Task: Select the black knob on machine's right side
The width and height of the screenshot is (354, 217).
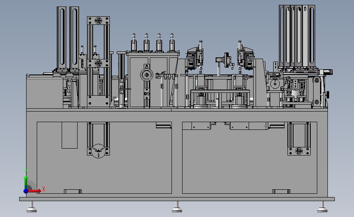Action: coord(327,95)
